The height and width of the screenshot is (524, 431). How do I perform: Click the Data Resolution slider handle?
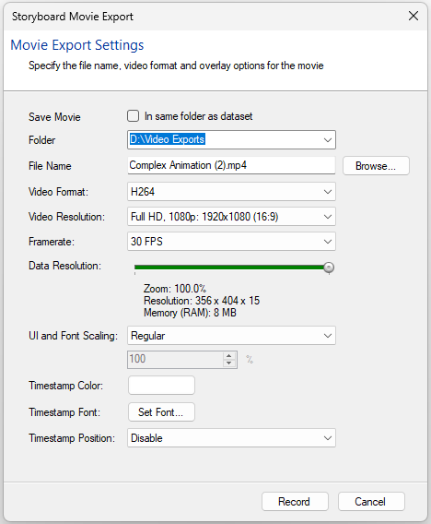coord(329,268)
